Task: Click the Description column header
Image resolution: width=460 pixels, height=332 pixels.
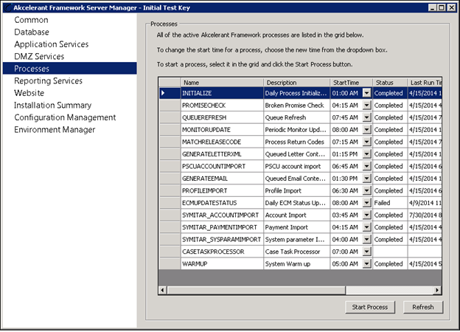Action: pyautogui.click(x=296, y=83)
